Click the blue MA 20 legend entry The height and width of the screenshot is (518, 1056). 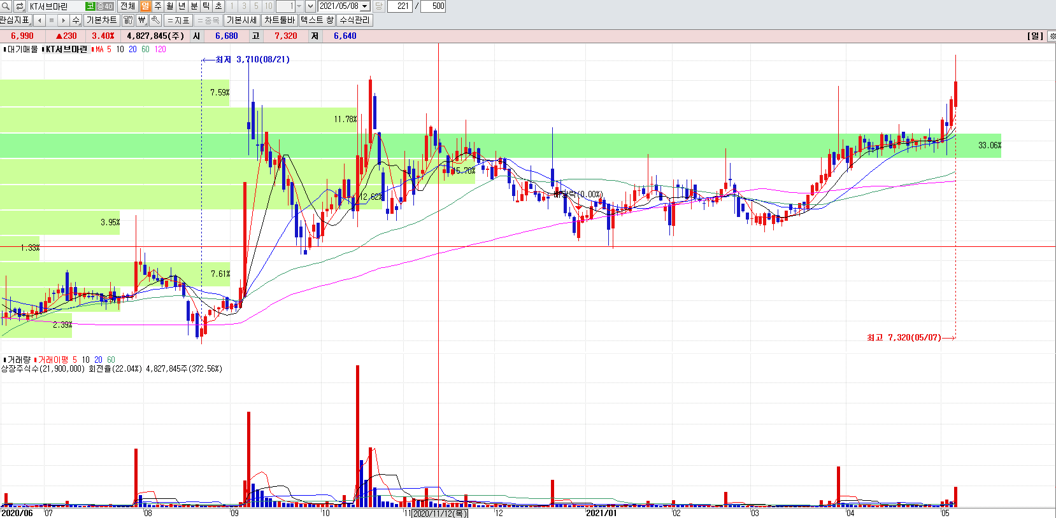pos(132,49)
